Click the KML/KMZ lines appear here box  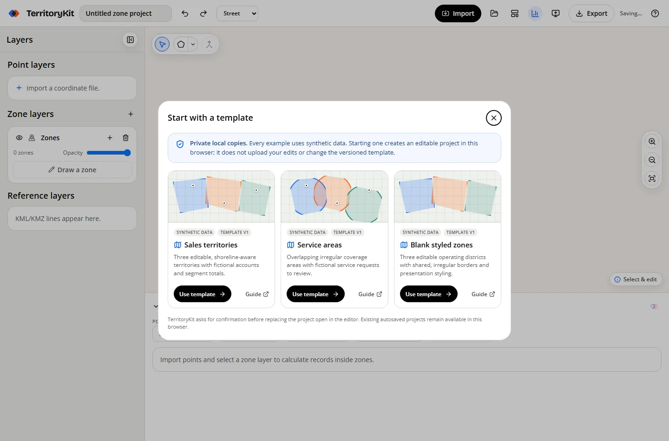72,219
